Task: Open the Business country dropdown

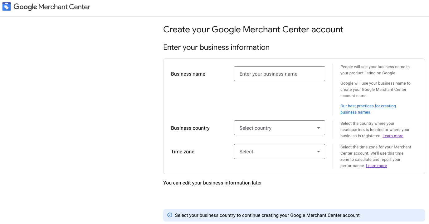Action: (279, 128)
